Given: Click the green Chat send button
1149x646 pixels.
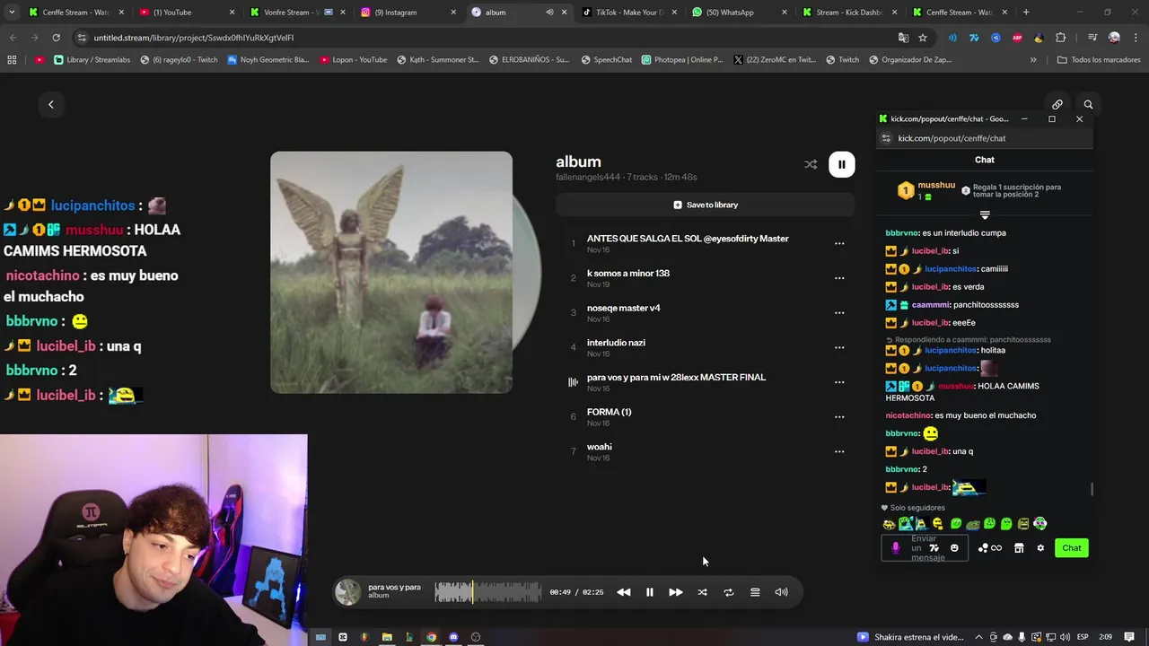Looking at the screenshot, I should 1072,548.
